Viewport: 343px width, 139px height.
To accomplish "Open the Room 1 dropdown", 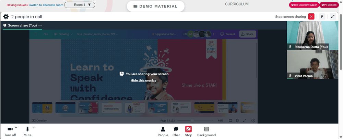I will tap(80, 5).
